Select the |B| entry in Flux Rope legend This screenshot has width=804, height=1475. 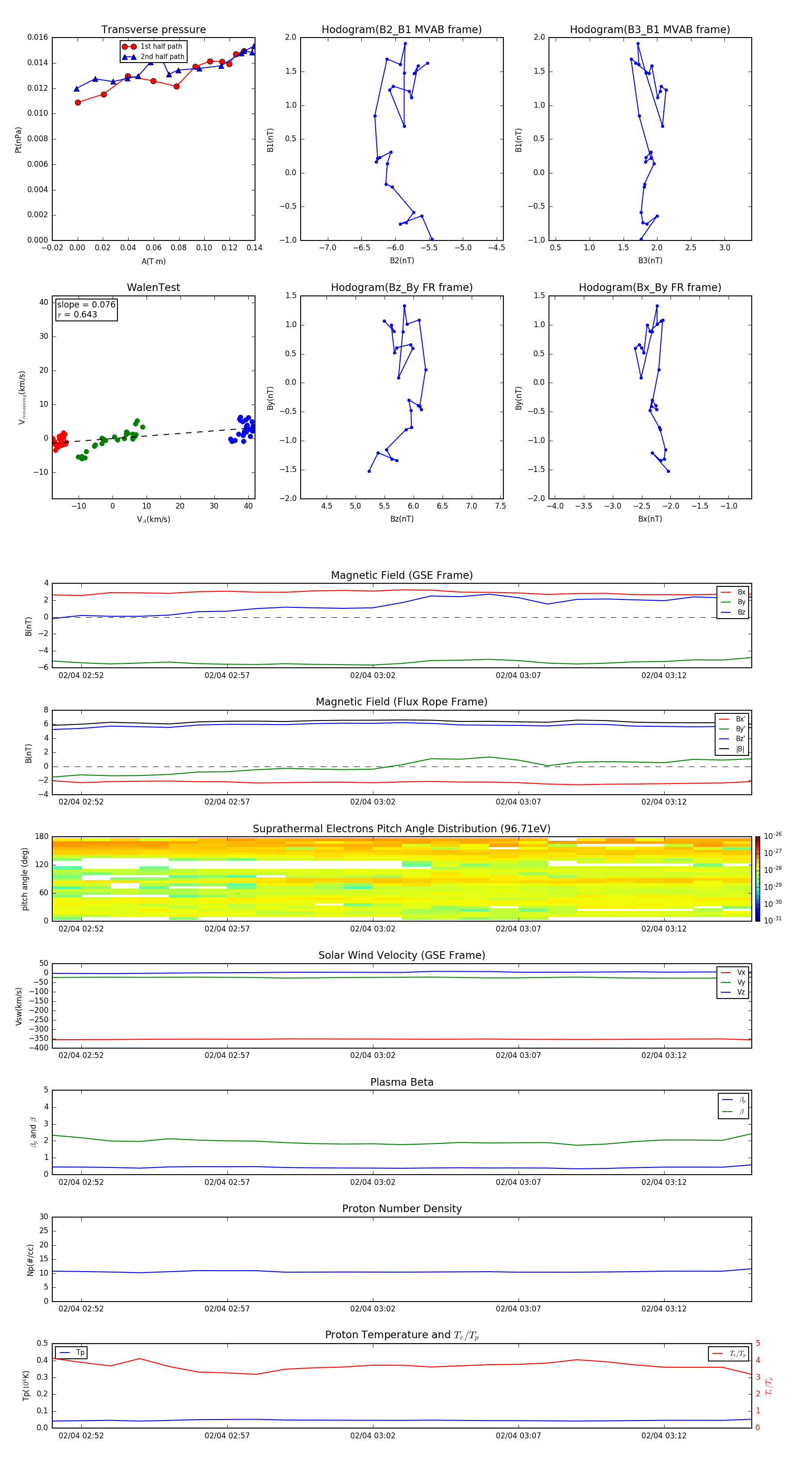pos(733,749)
